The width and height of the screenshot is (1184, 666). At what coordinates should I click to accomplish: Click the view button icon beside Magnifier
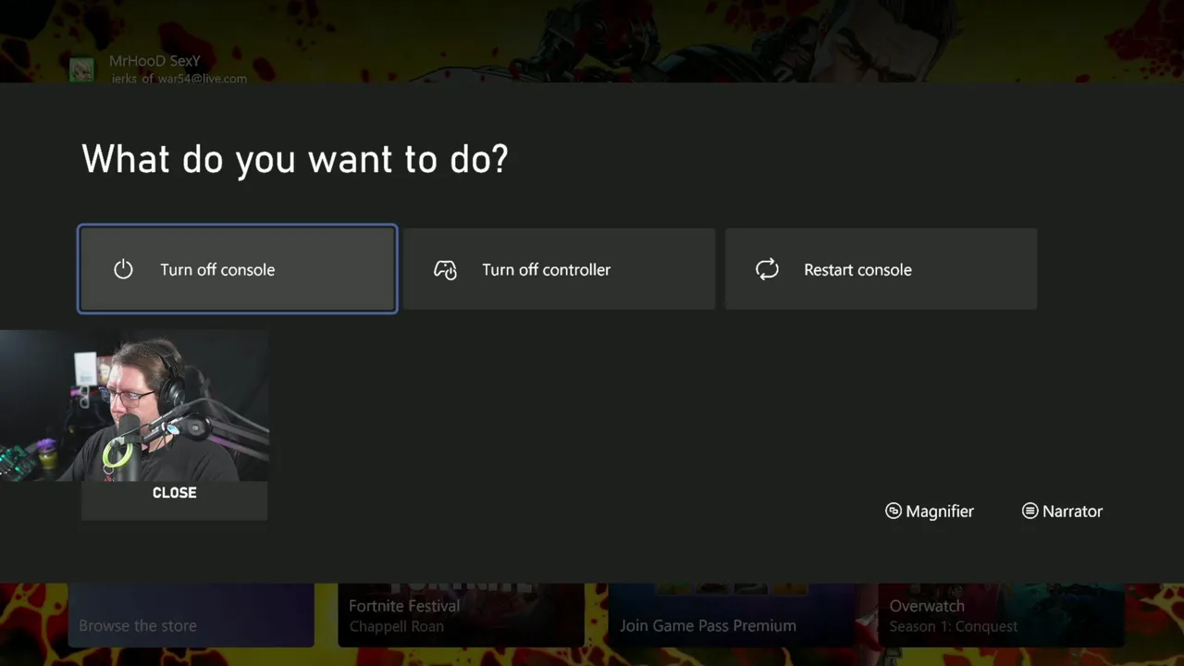coord(894,511)
